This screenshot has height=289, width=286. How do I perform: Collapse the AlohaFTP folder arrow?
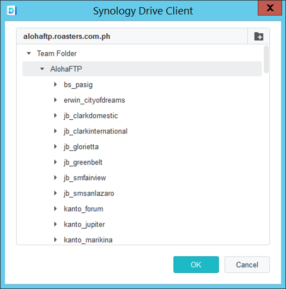coord(42,69)
